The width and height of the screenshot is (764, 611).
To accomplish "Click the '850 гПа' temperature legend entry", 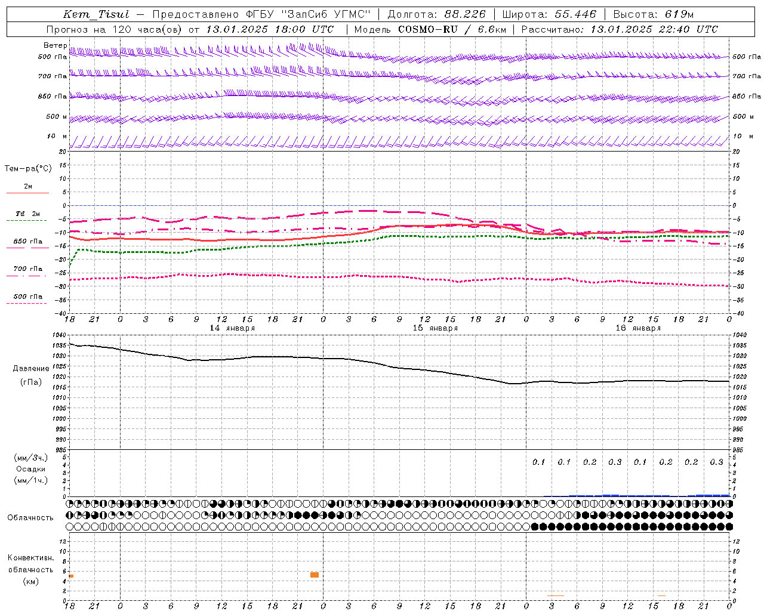I will (28, 242).
